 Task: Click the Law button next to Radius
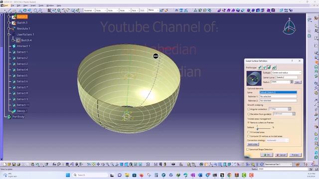click(298, 82)
